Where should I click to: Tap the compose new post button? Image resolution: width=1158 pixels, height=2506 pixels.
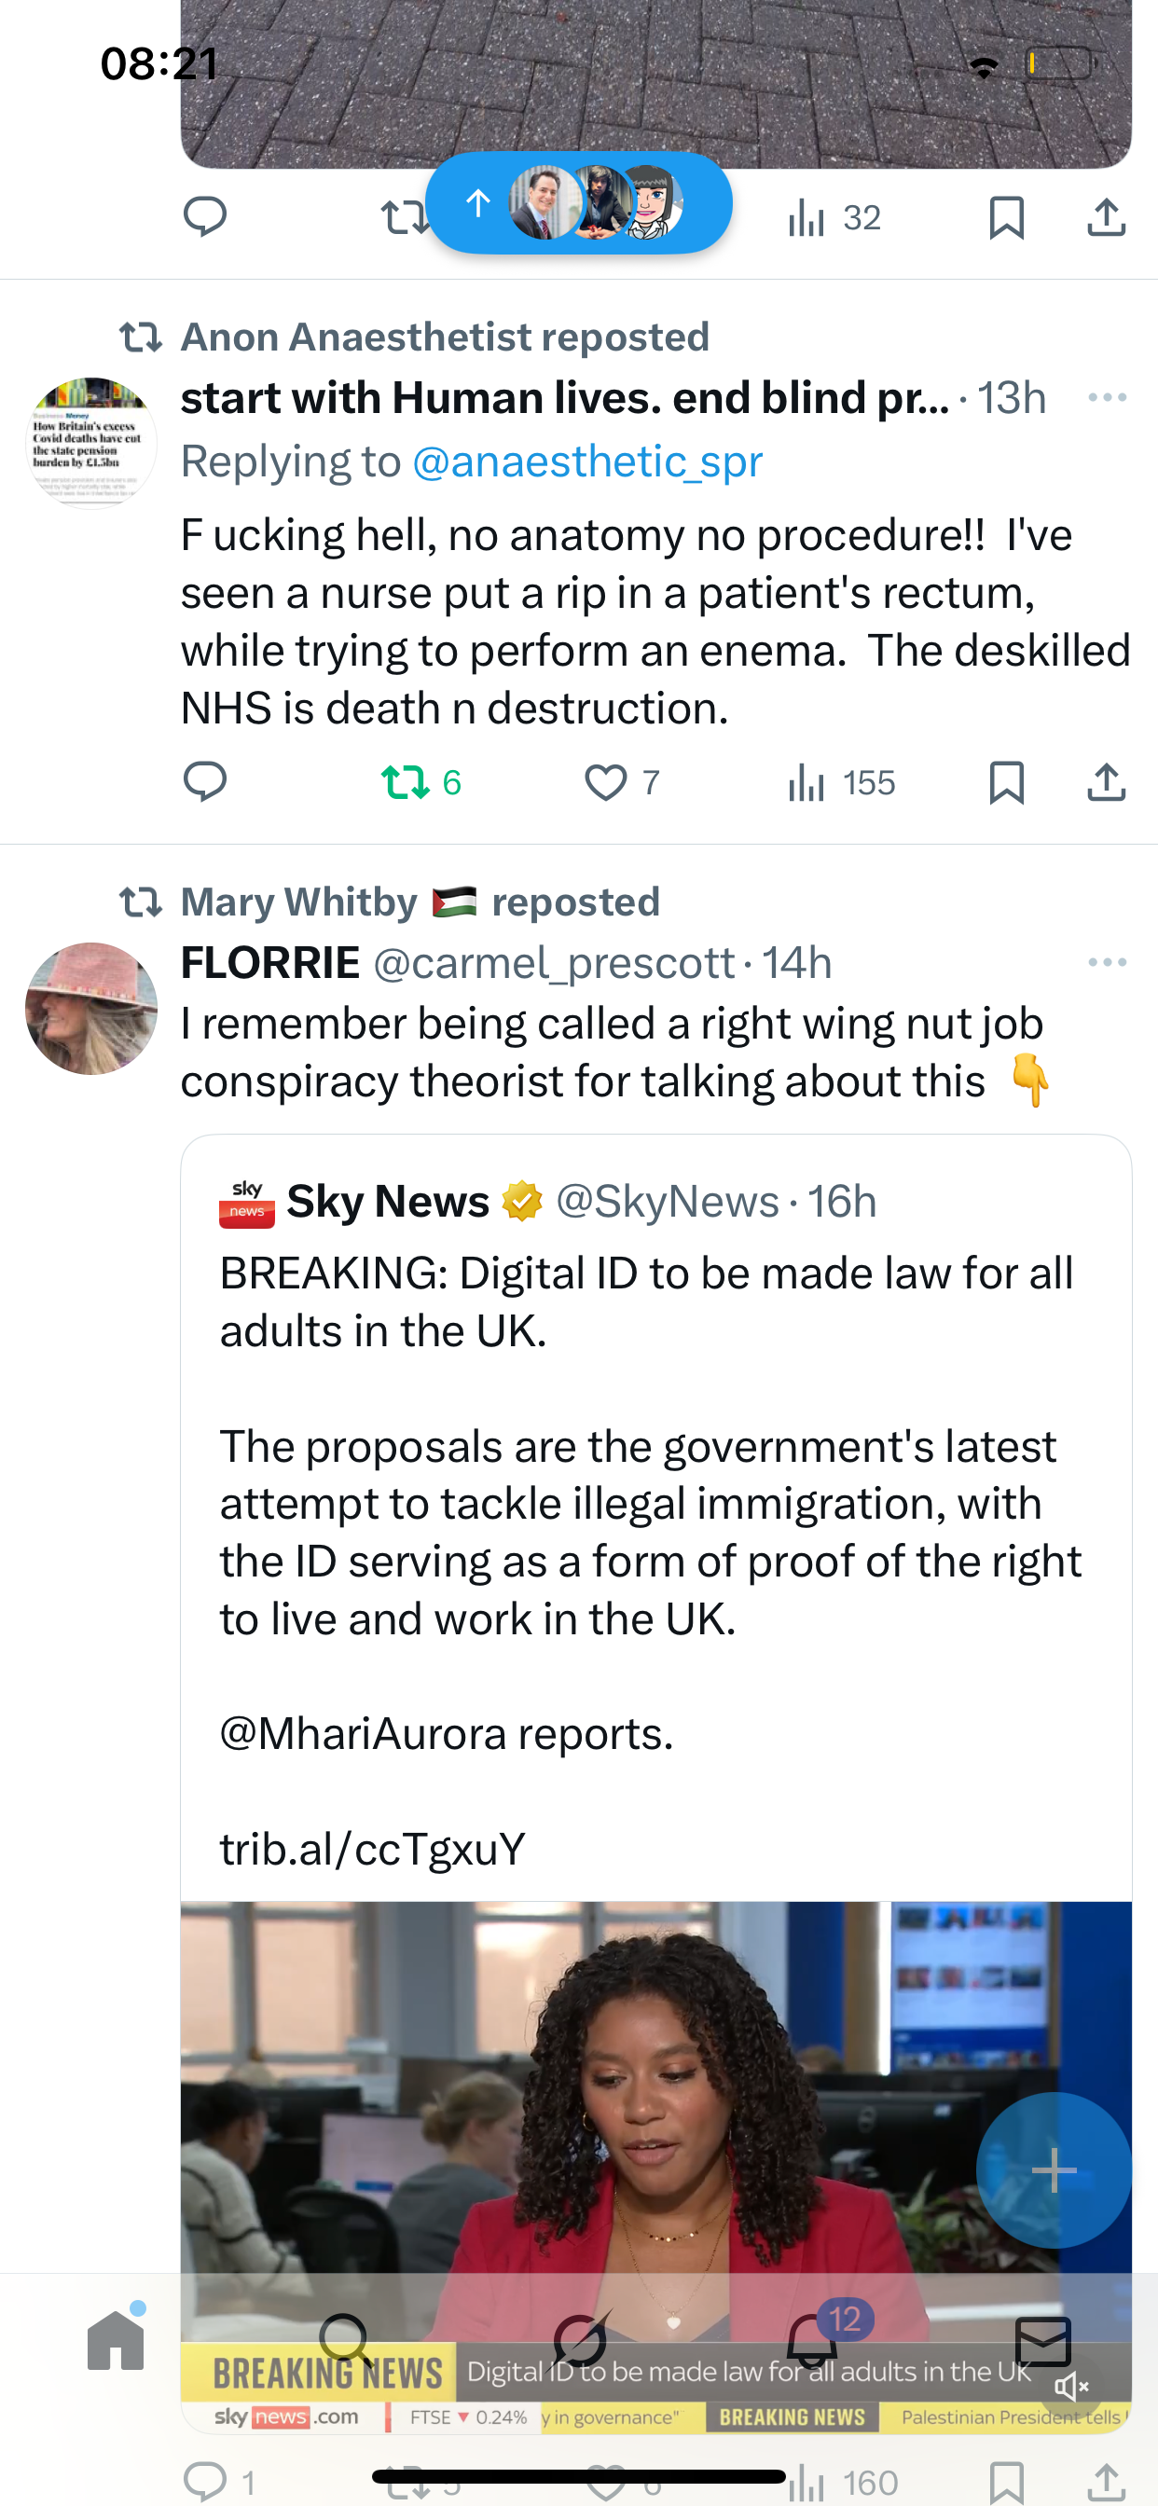[x=1053, y=2169]
